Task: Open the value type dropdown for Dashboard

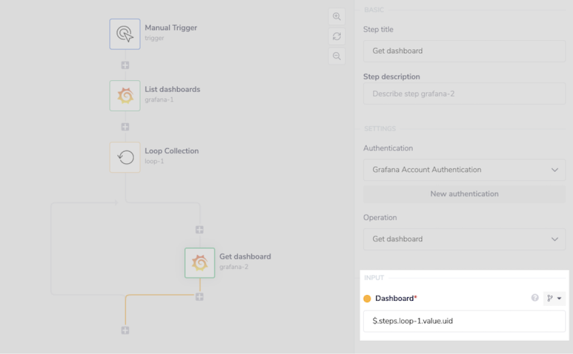Action: pos(559,298)
